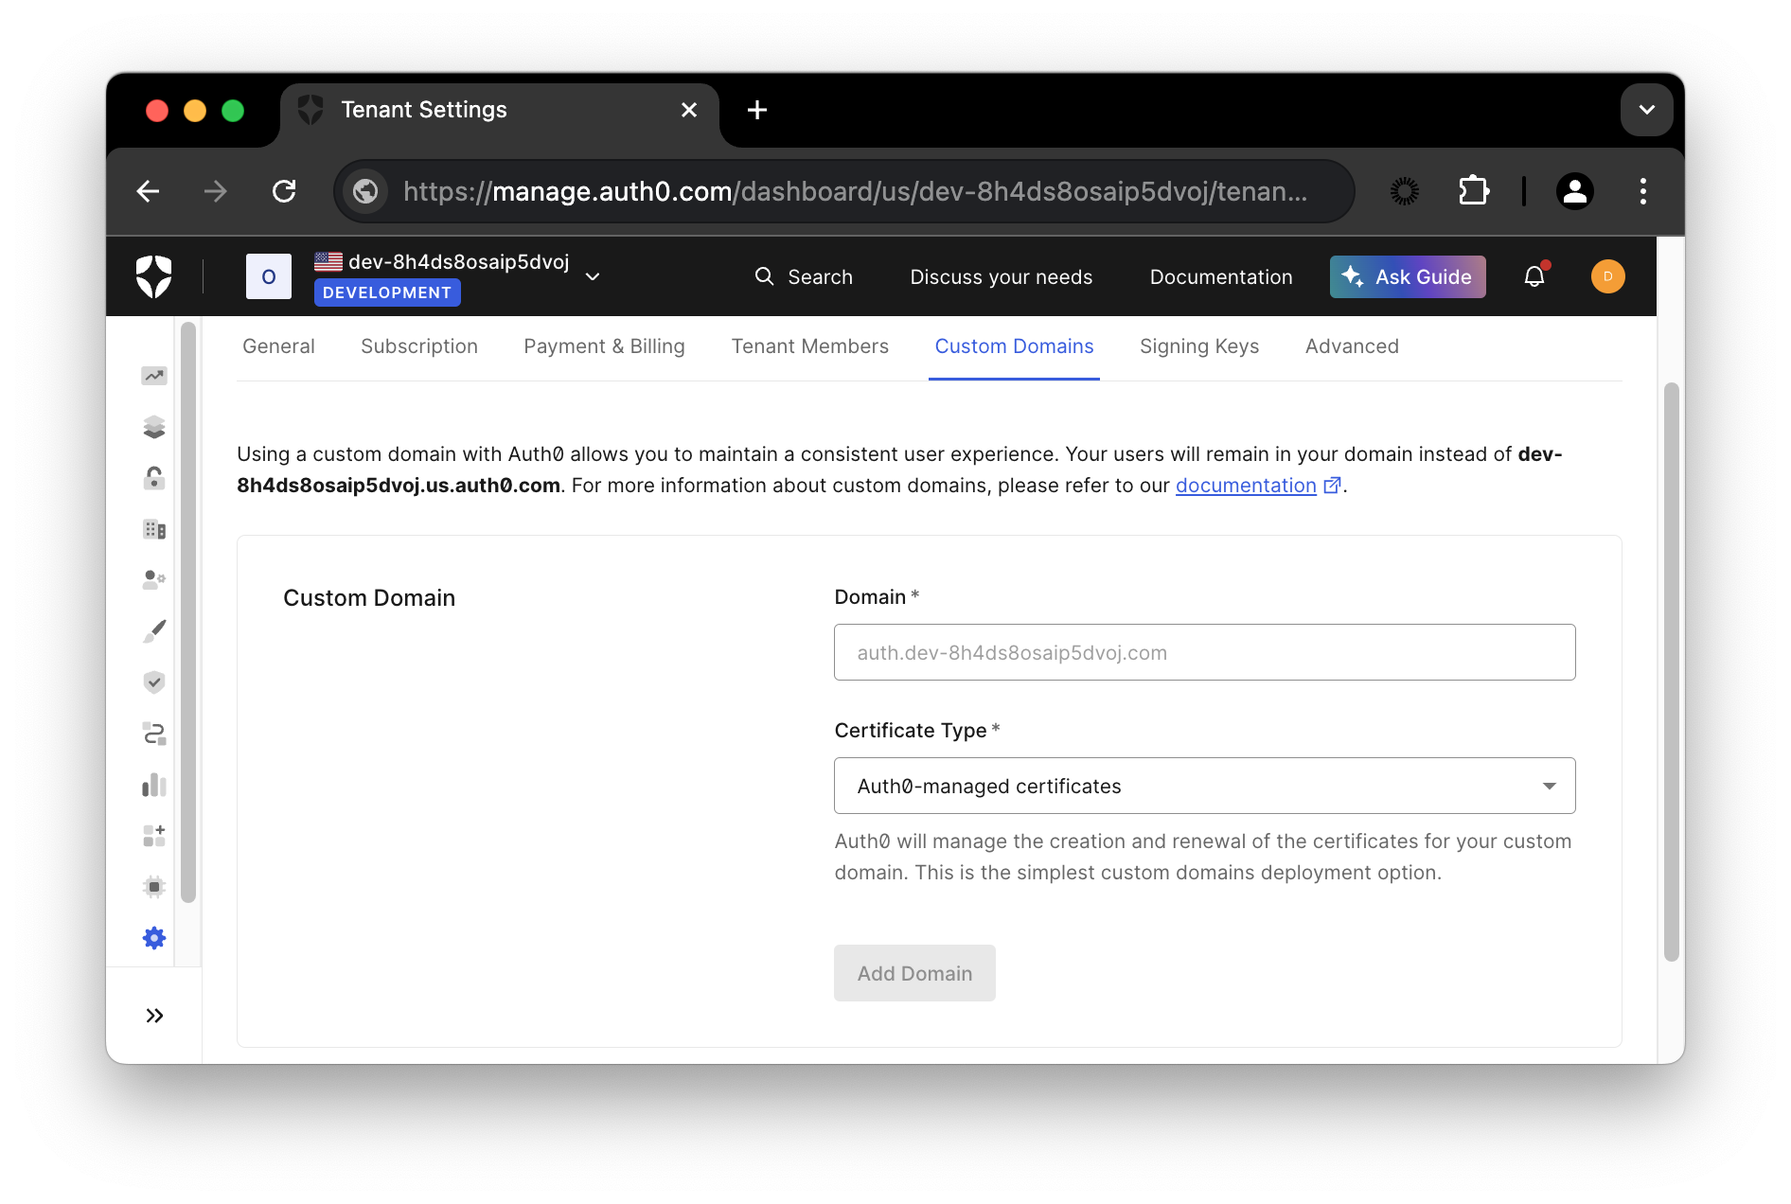Click the tenant name dev-8h4ds8osaip5dvoj
The height and width of the screenshot is (1204, 1791).
click(x=459, y=261)
